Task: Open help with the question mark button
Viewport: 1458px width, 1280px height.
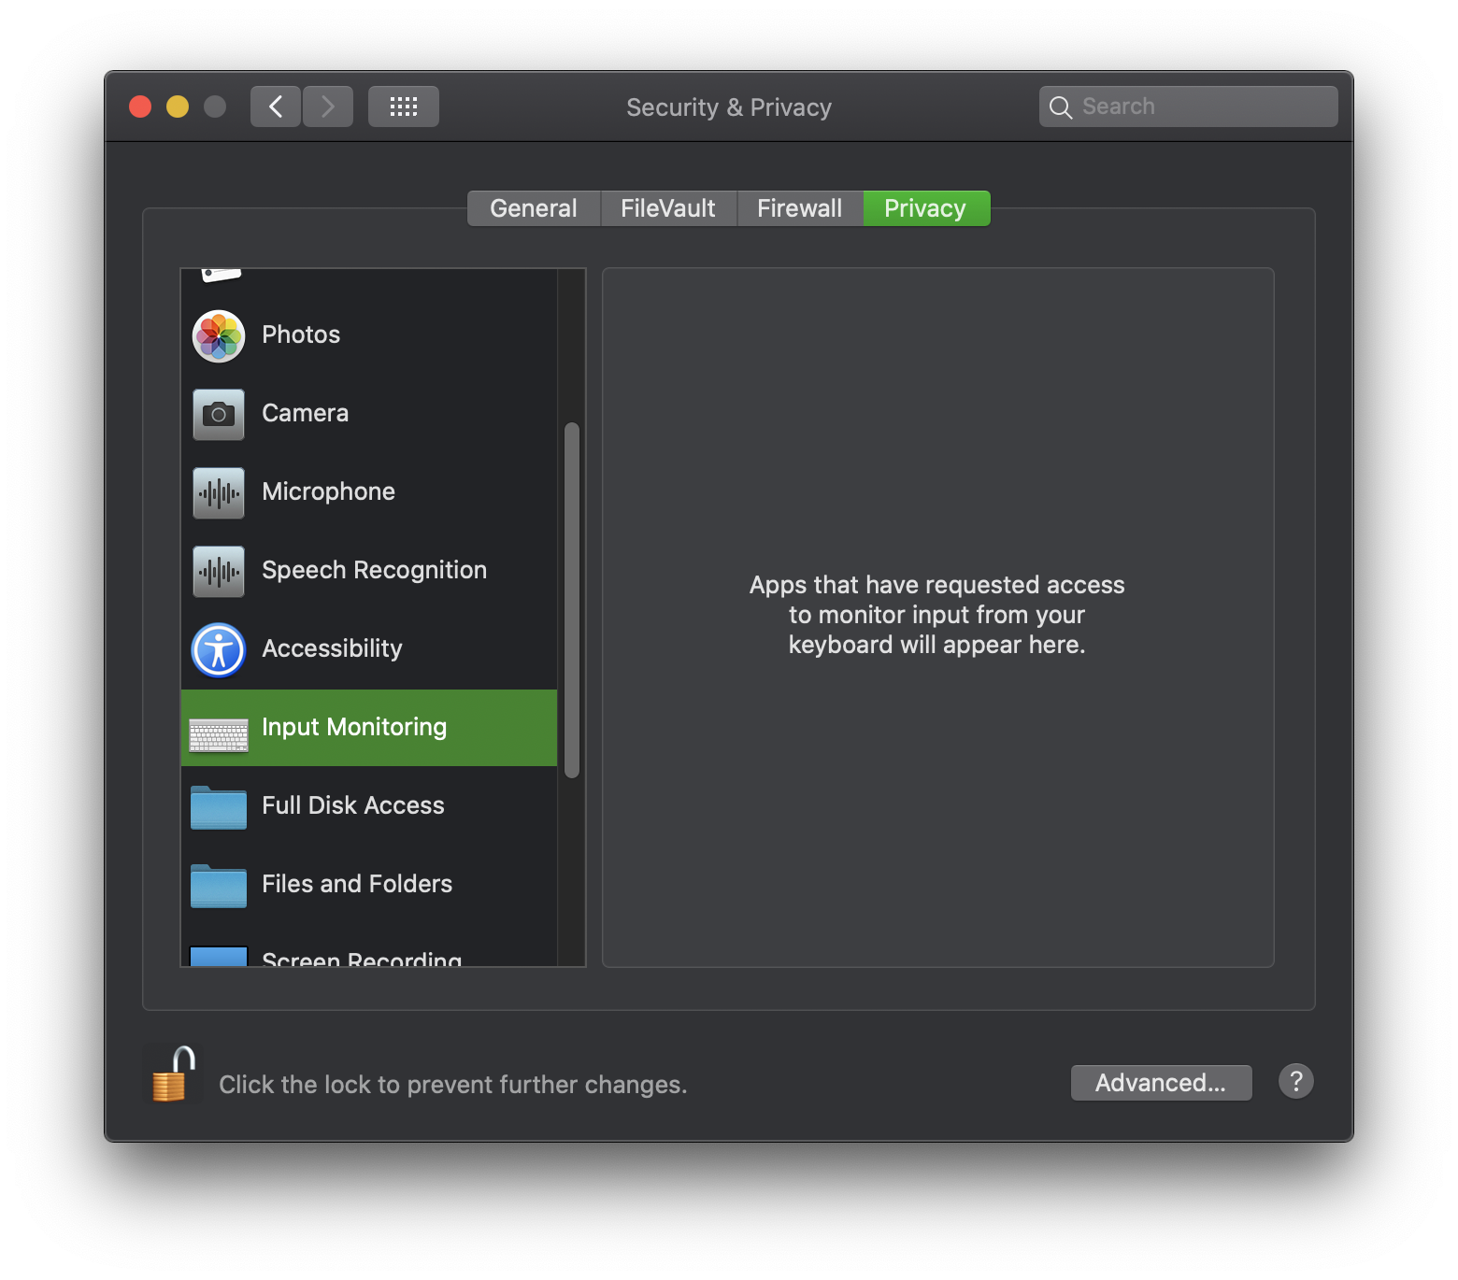Action: coord(1296,1082)
